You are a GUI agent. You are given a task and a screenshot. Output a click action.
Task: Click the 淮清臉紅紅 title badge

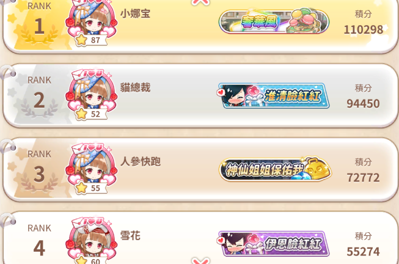(x=274, y=96)
